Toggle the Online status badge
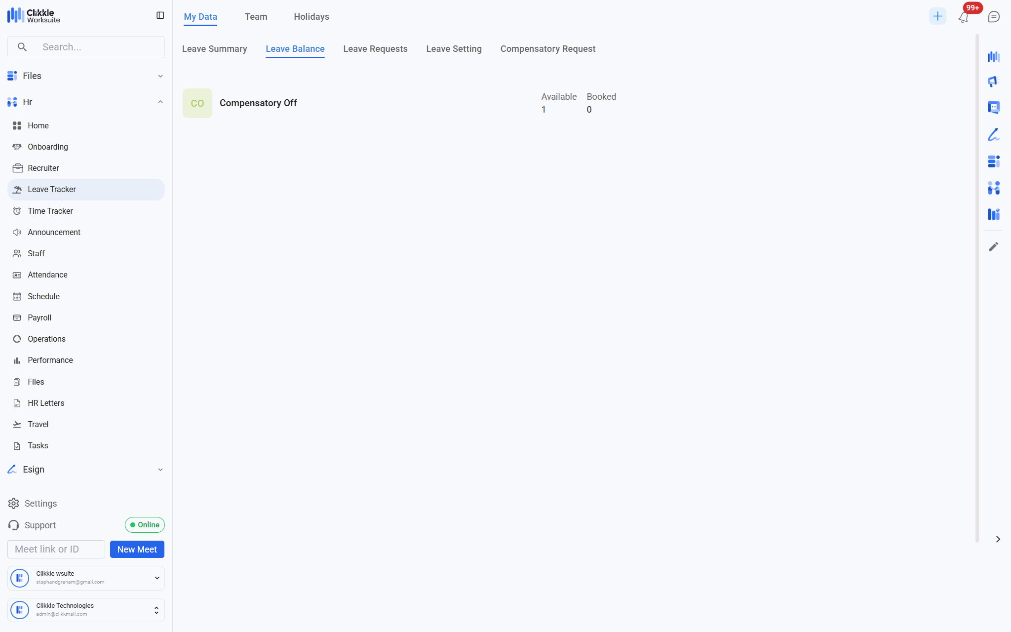1011x632 pixels. (x=145, y=525)
